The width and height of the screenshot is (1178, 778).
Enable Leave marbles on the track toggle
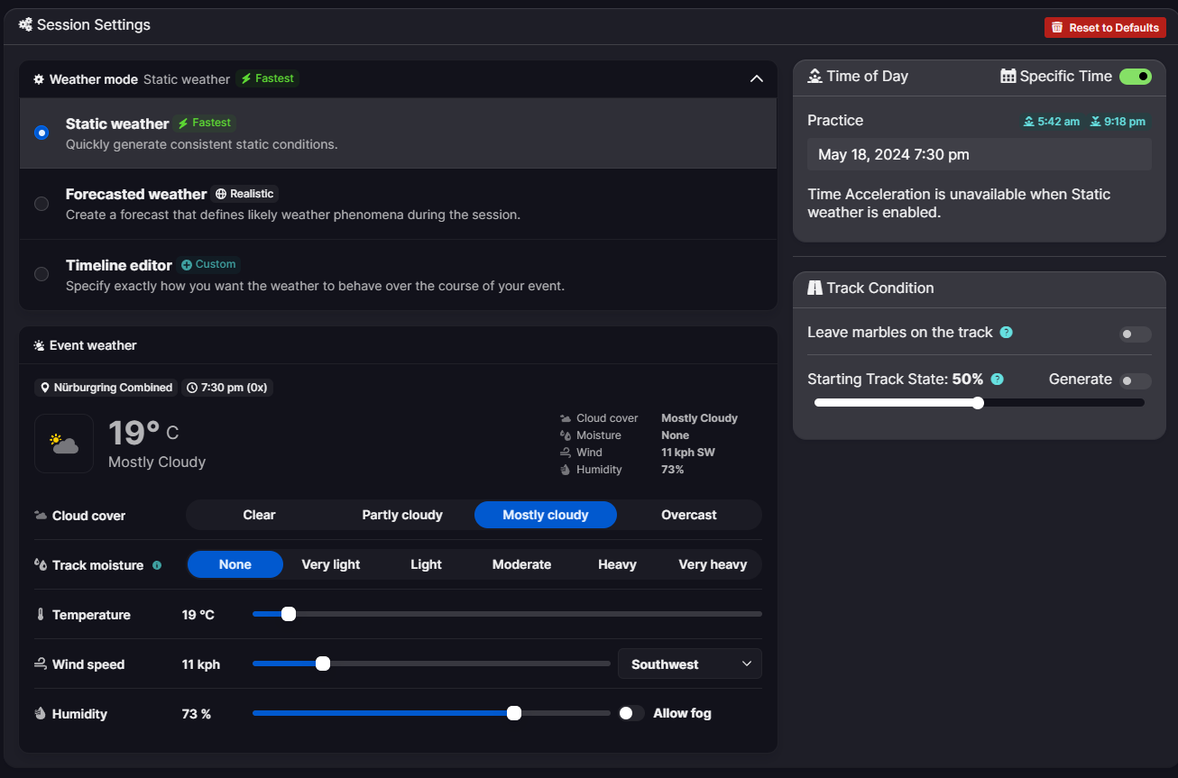click(x=1136, y=334)
